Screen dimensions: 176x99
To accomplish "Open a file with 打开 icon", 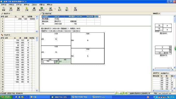I will (x=11, y=9).
